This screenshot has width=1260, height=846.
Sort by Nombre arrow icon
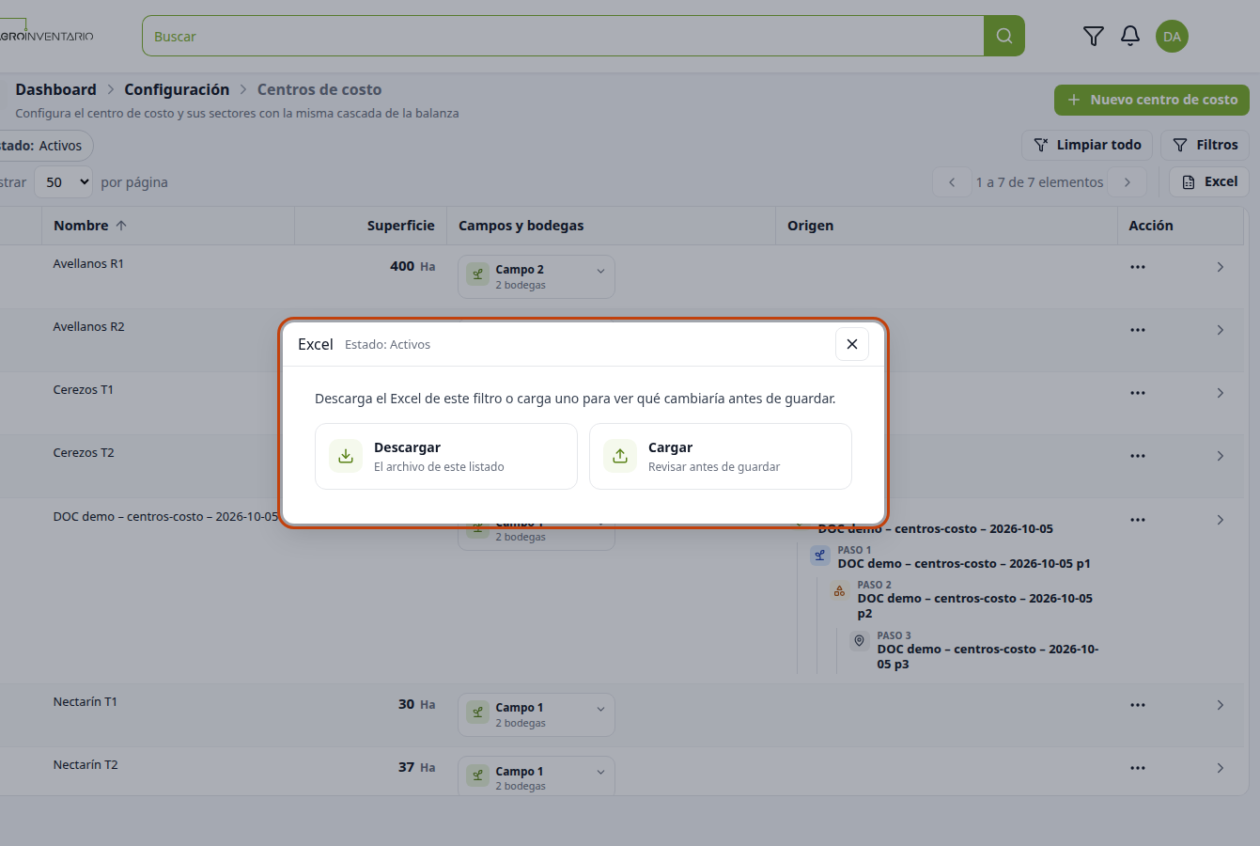[x=121, y=226]
